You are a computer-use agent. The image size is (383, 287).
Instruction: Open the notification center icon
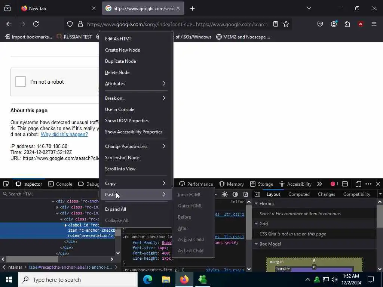pyautogui.click(x=371, y=280)
